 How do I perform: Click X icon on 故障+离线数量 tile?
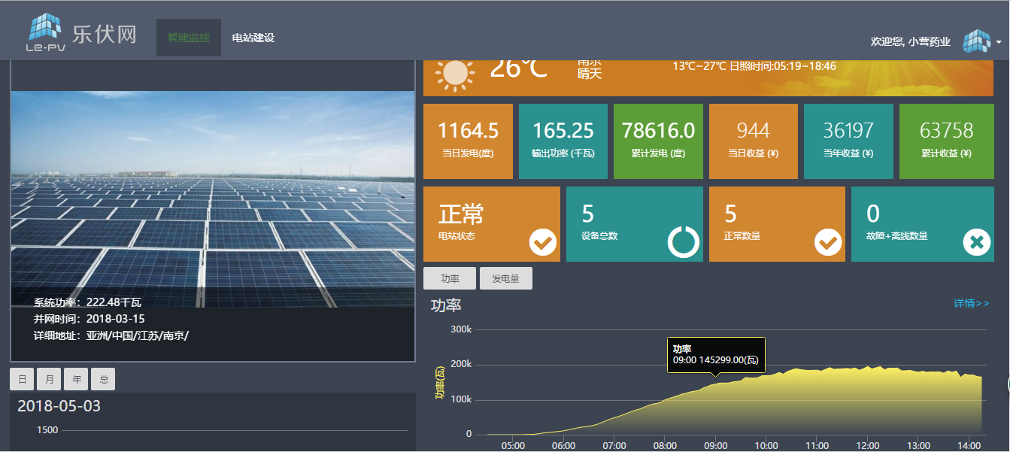click(977, 243)
